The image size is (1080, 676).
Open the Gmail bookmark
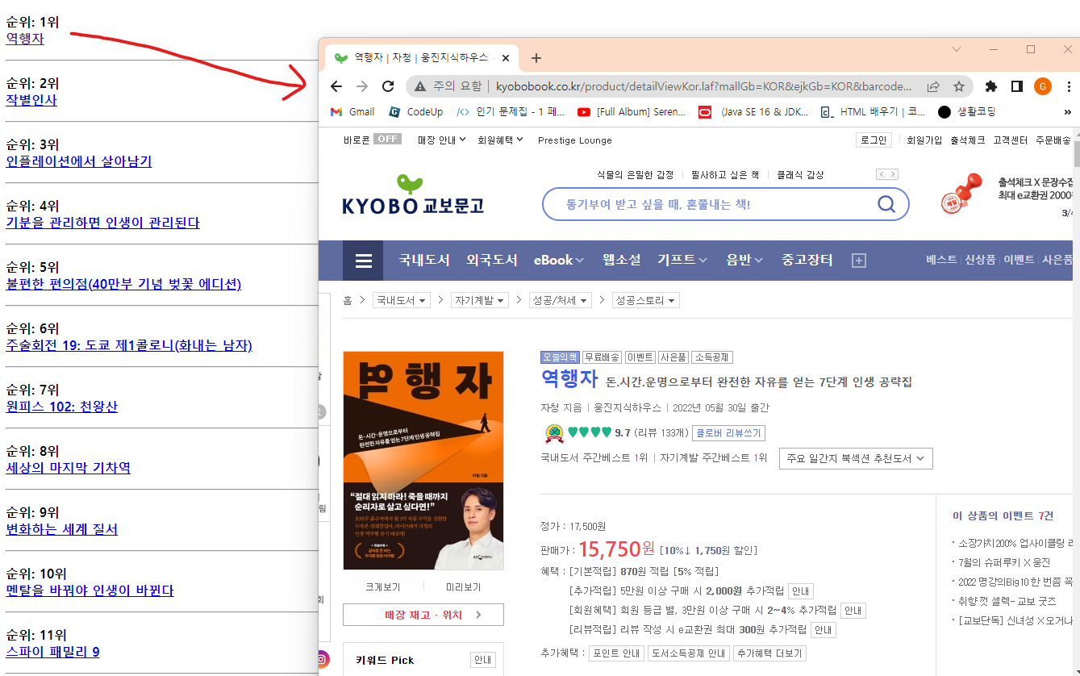coord(352,112)
